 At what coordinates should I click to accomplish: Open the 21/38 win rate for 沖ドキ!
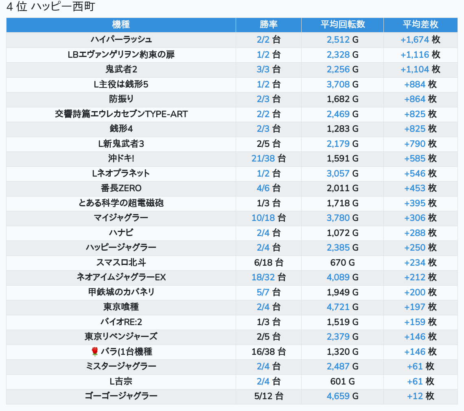(x=263, y=158)
